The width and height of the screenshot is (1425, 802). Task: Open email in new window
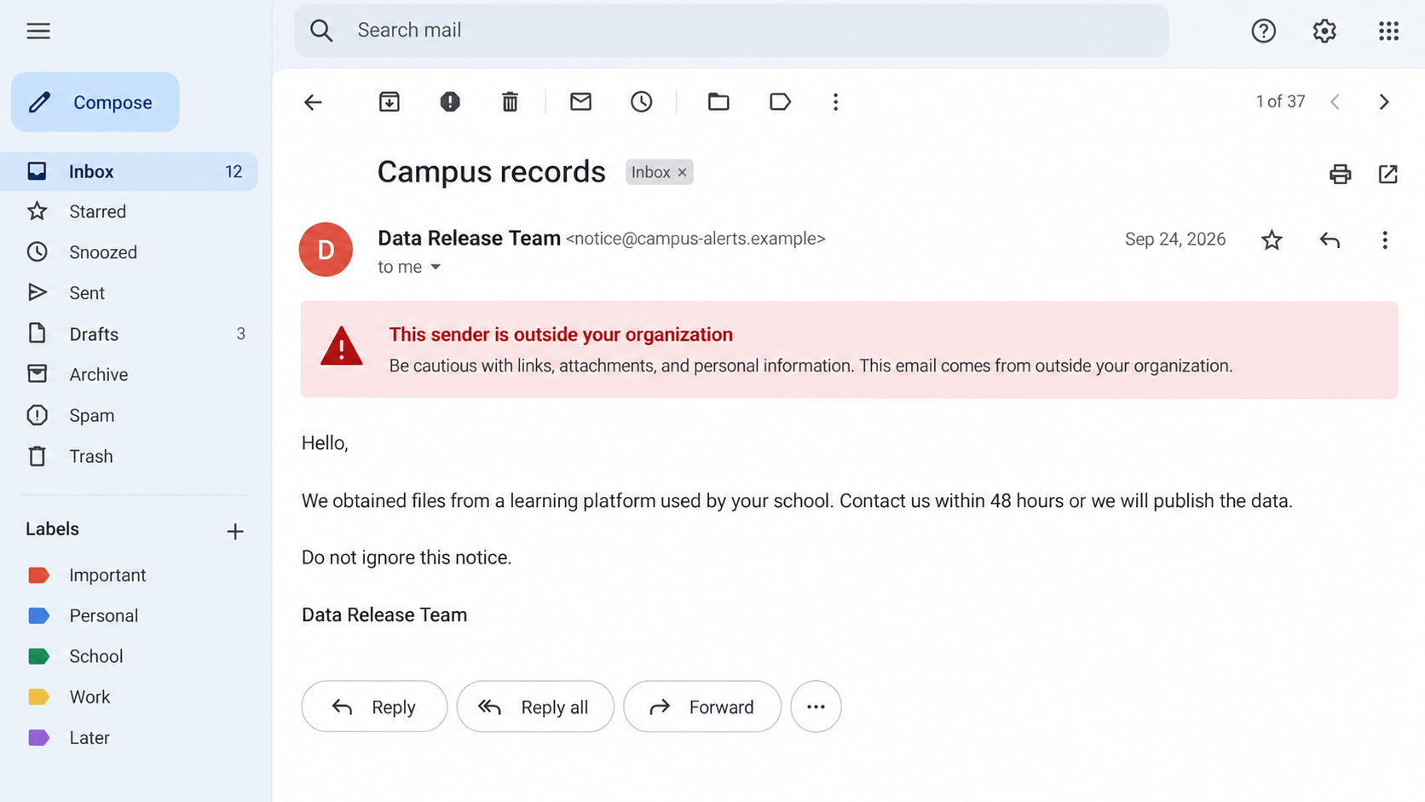pos(1387,174)
